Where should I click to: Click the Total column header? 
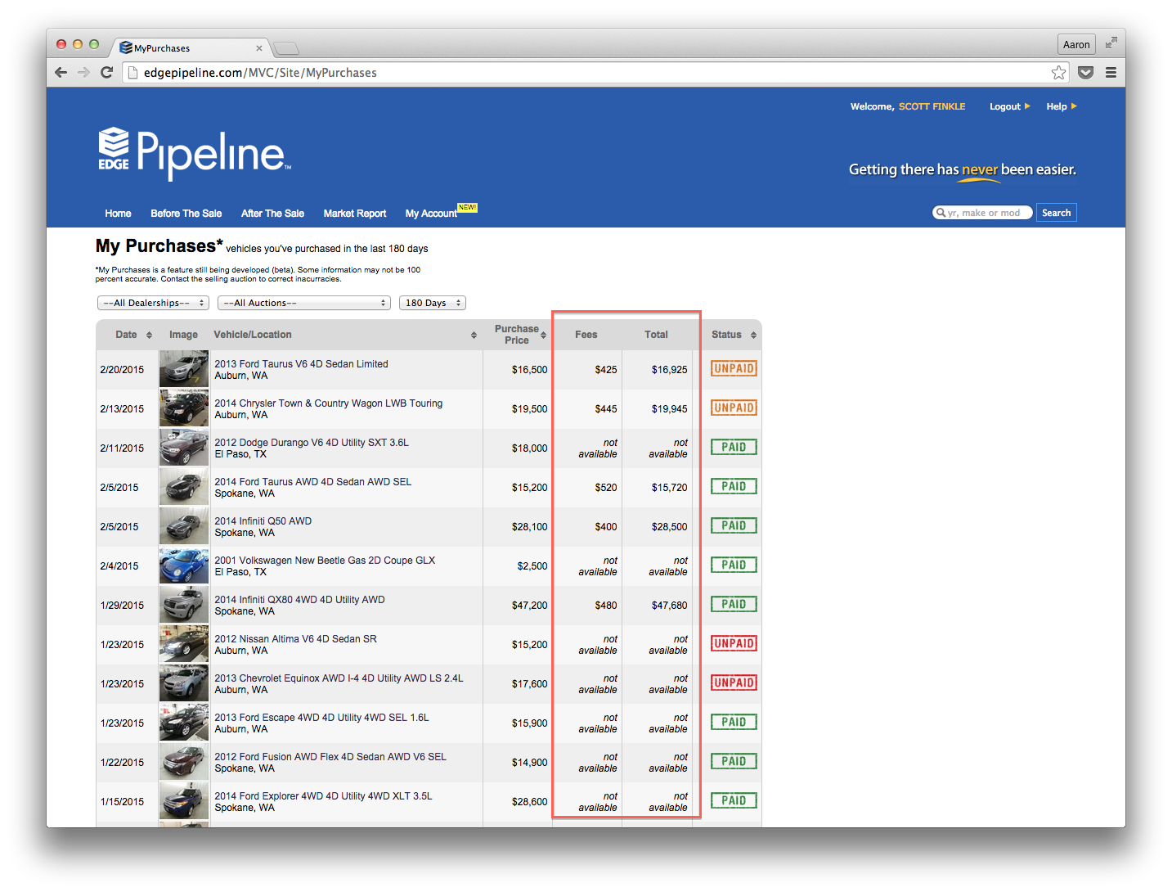point(656,335)
